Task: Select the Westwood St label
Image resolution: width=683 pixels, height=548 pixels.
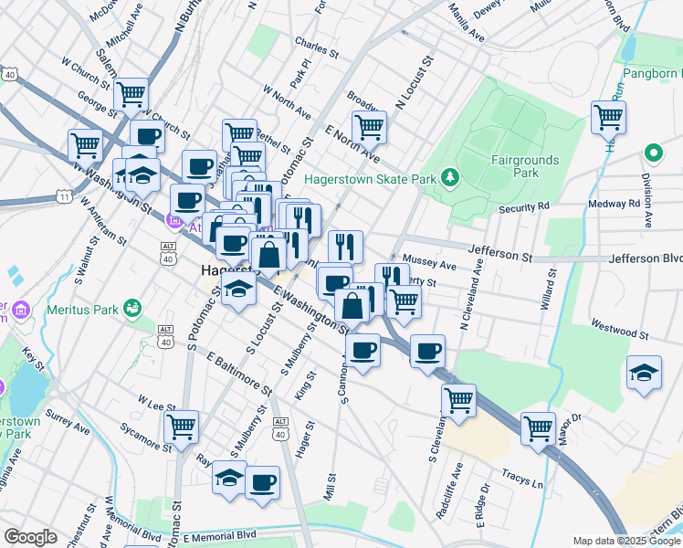Action: pos(619,330)
